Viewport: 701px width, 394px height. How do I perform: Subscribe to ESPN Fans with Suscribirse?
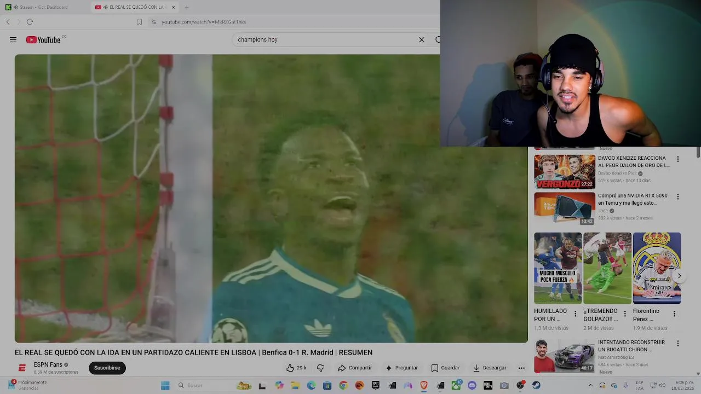(x=107, y=368)
